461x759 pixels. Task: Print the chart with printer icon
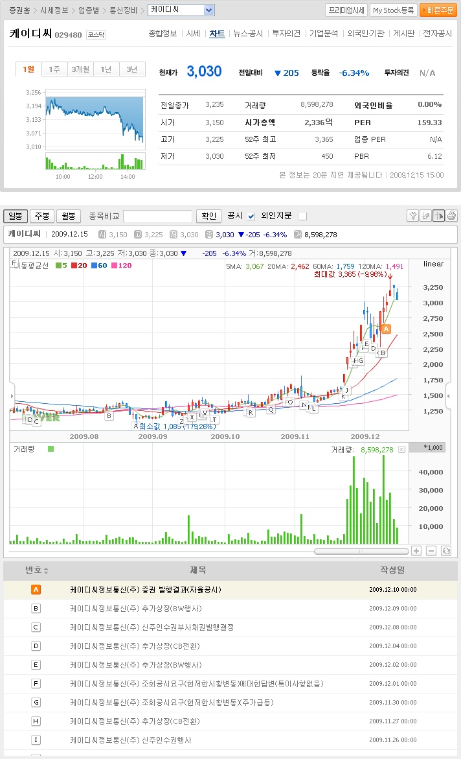point(451,216)
